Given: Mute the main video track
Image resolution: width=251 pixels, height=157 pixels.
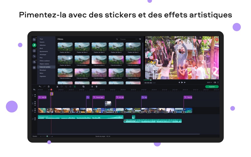Looking at the screenshot, I should point(35,111).
